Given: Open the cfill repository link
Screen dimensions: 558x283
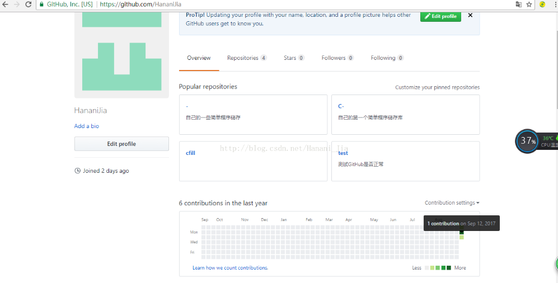Looking at the screenshot, I should [190, 153].
